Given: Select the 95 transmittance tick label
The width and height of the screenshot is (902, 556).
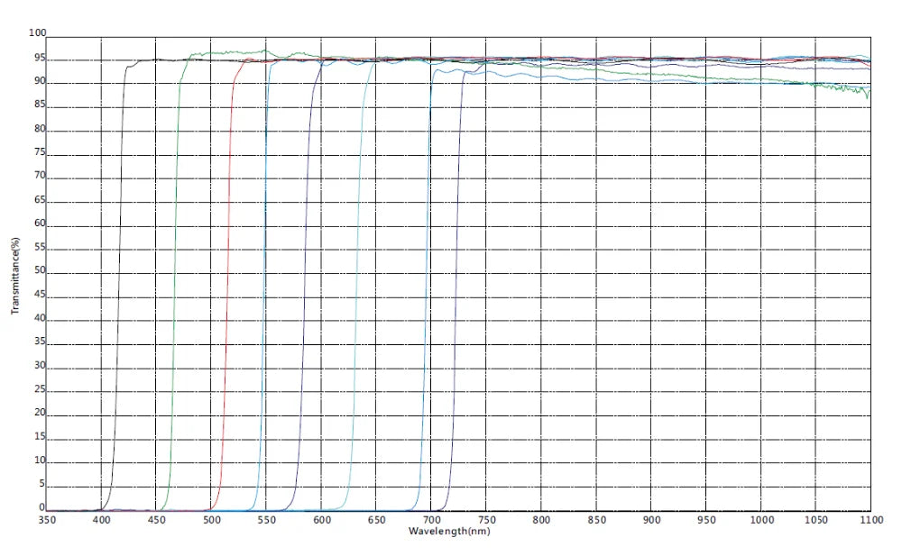Looking at the screenshot, I should [x=40, y=58].
